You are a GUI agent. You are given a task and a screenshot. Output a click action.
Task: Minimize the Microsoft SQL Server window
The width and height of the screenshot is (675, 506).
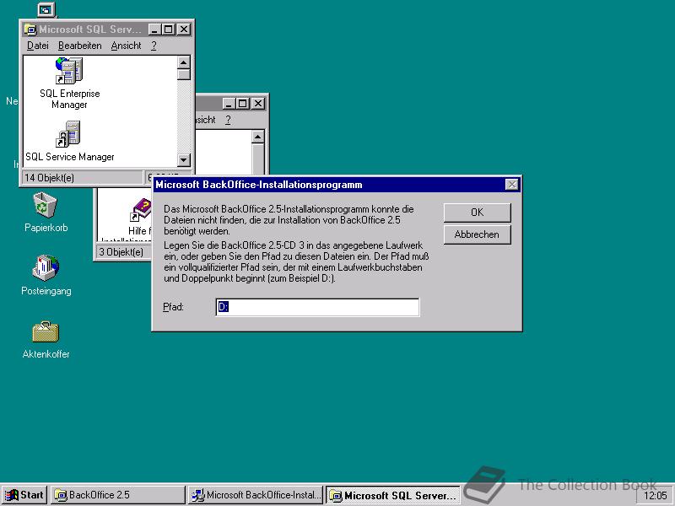(155, 30)
